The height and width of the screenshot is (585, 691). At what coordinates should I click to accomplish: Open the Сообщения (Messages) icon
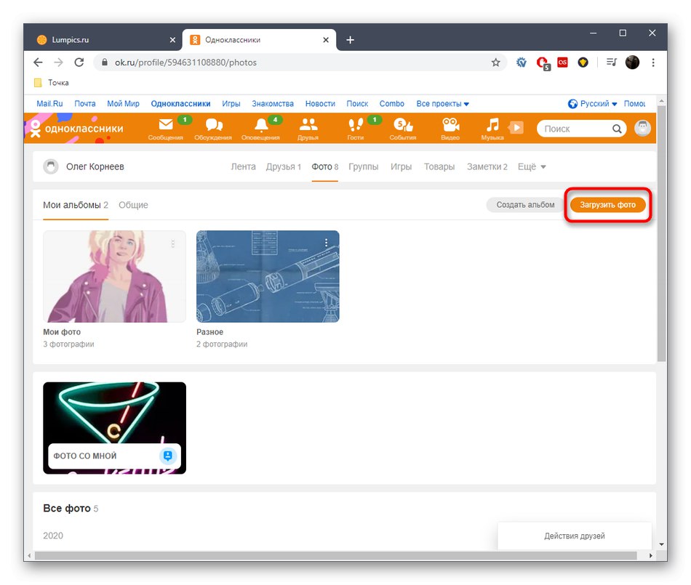coord(166,127)
